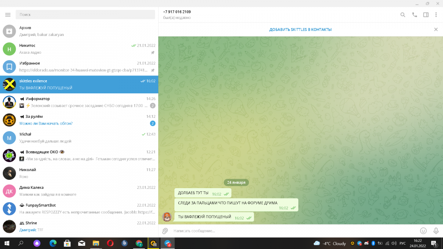The height and width of the screenshot is (249, 443).
Task: Click the Opera browser taskbar icon
Action: coord(110,243)
